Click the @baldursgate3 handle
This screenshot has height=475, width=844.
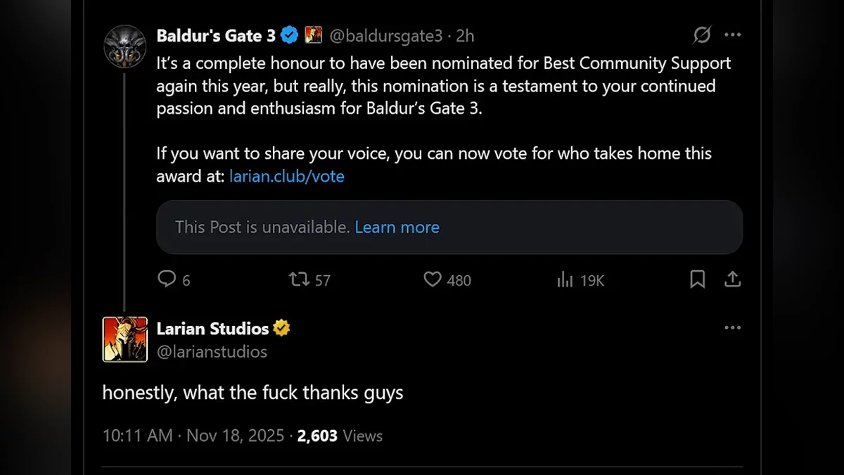point(387,34)
